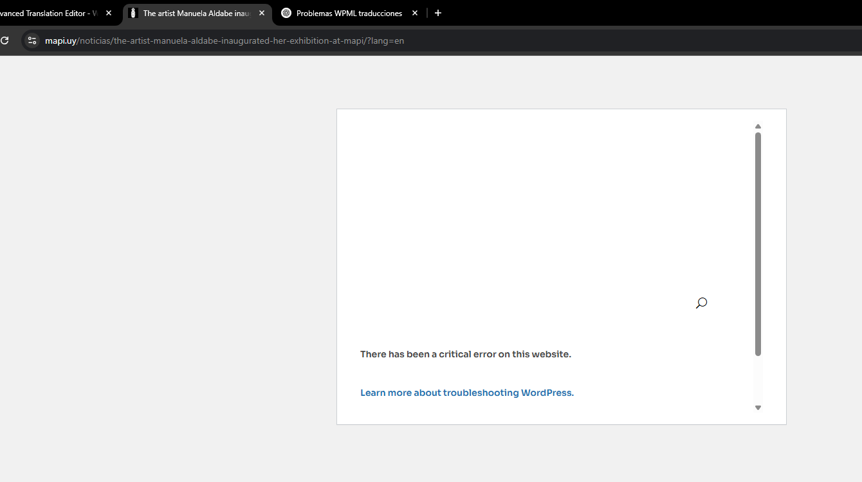Click the ChatGPT favicon on Problemas tab
The width and height of the screenshot is (862, 482).
click(286, 13)
